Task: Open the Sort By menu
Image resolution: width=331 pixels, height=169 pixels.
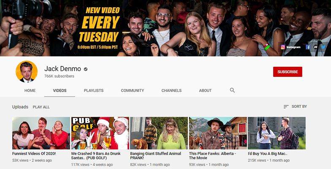Action: pyautogui.click(x=295, y=106)
